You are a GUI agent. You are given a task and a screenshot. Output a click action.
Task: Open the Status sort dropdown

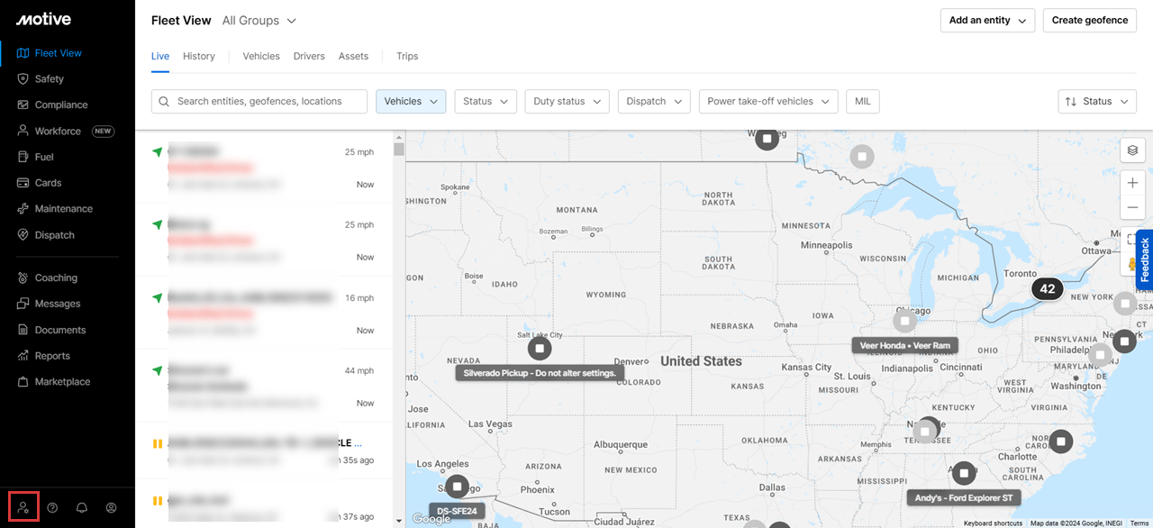click(1096, 102)
